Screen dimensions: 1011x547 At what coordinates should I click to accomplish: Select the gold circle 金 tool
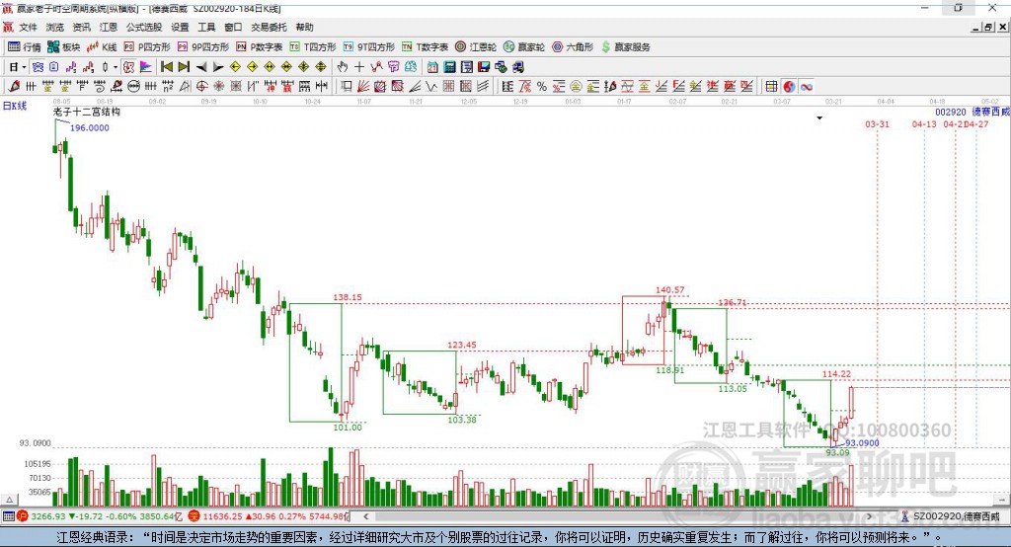576,87
